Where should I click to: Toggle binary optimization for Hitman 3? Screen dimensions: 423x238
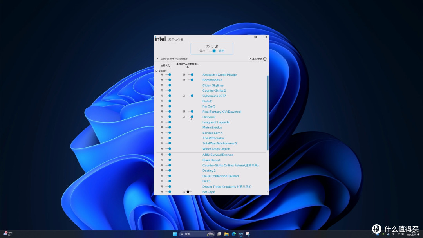(x=190, y=117)
